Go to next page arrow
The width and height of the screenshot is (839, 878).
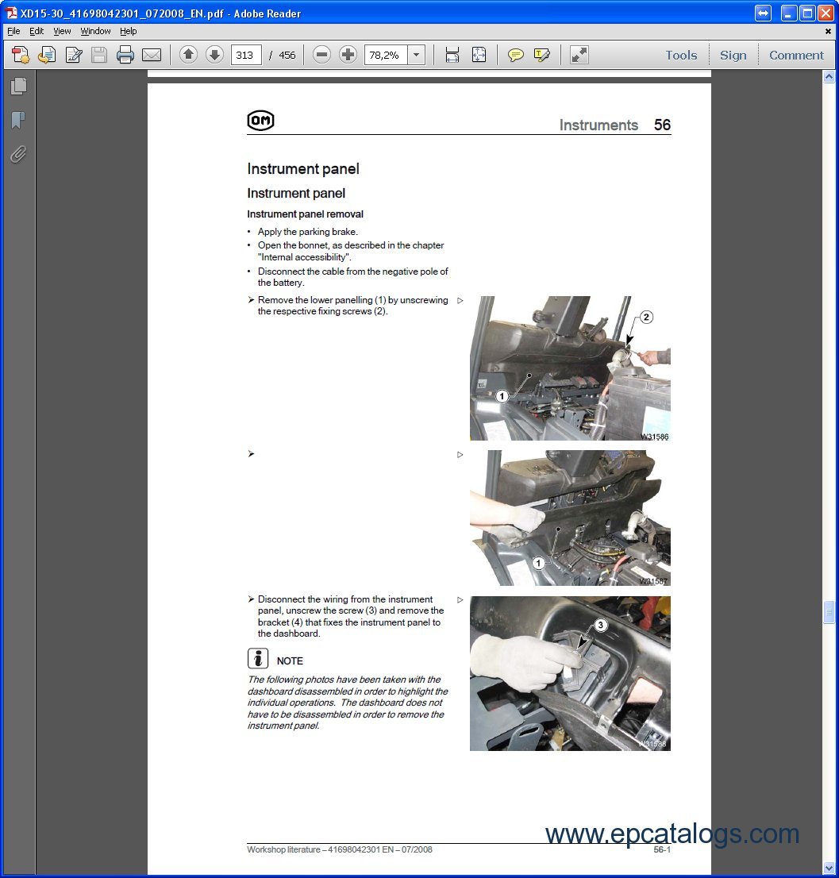214,55
